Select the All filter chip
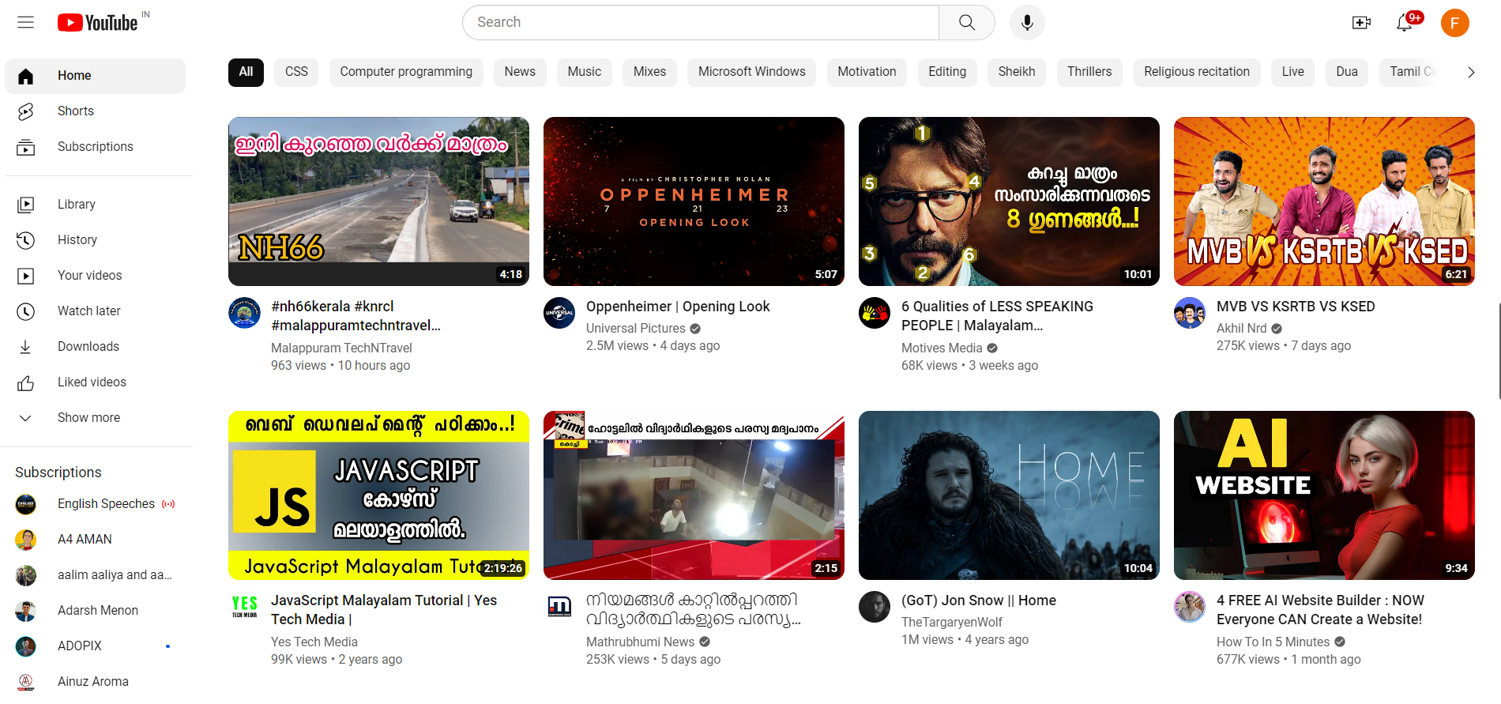This screenshot has height=704, width=1501. click(246, 72)
